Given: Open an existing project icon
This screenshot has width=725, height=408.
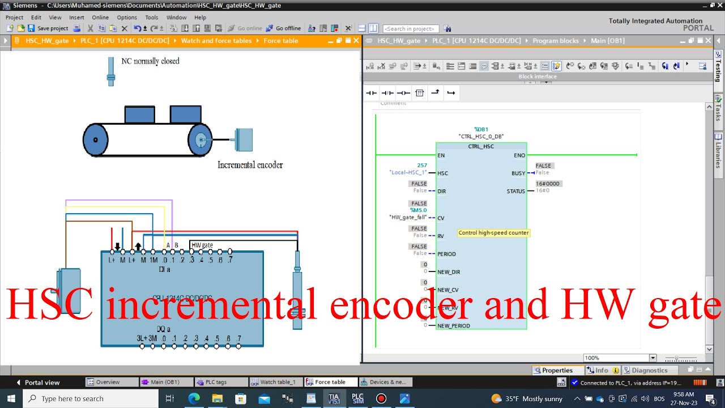Looking at the screenshot, I should point(21,28).
